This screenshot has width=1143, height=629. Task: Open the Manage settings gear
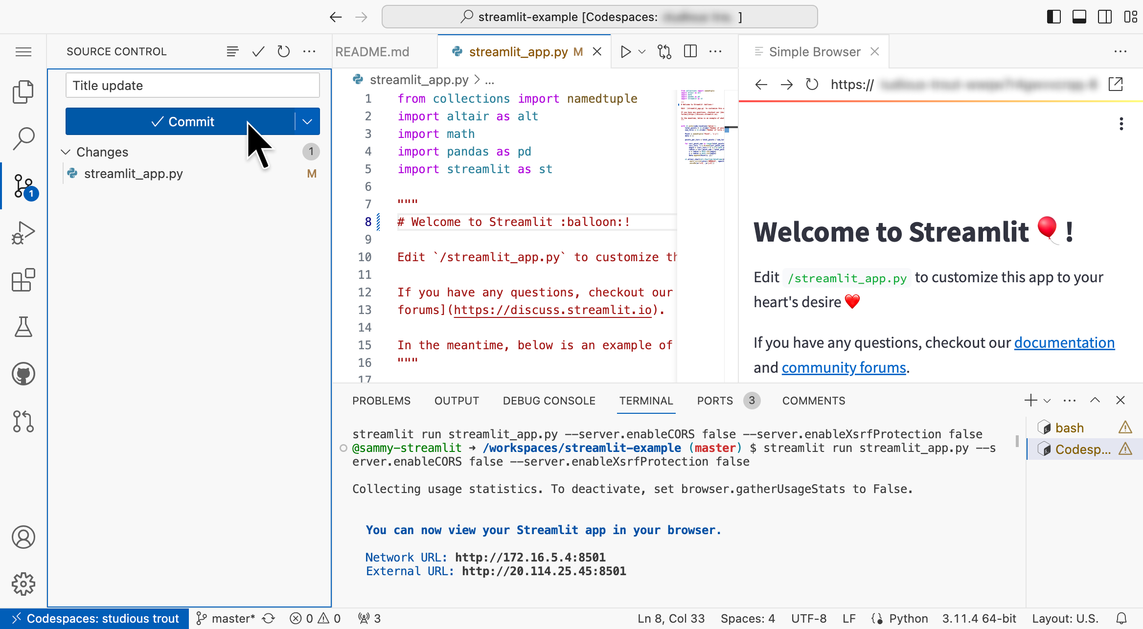pyautogui.click(x=23, y=584)
